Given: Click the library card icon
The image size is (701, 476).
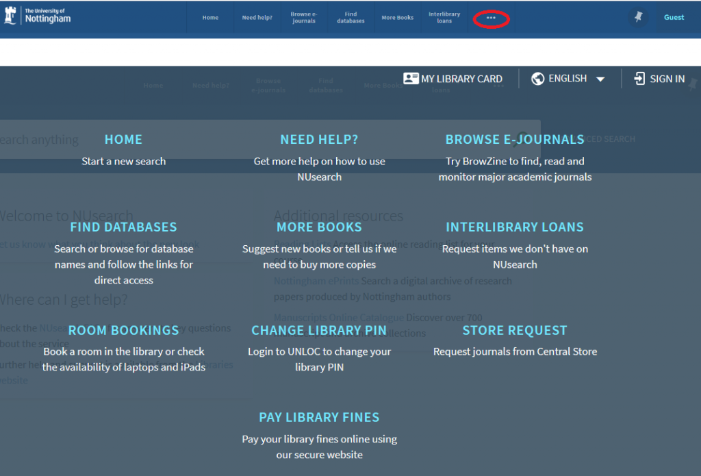Looking at the screenshot, I should (x=411, y=79).
